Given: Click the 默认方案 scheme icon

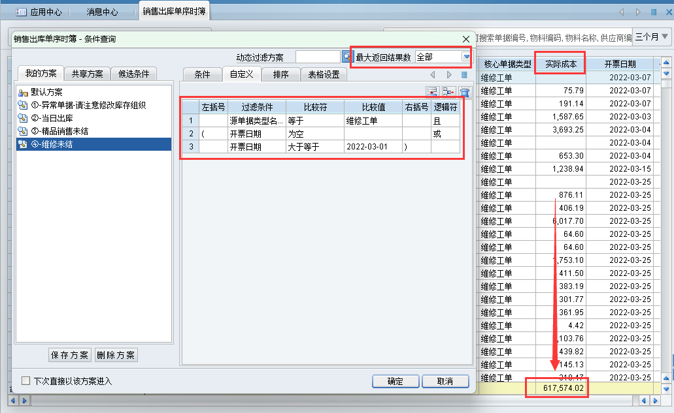Looking at the screenshot, I should click(x=23, y=93).
